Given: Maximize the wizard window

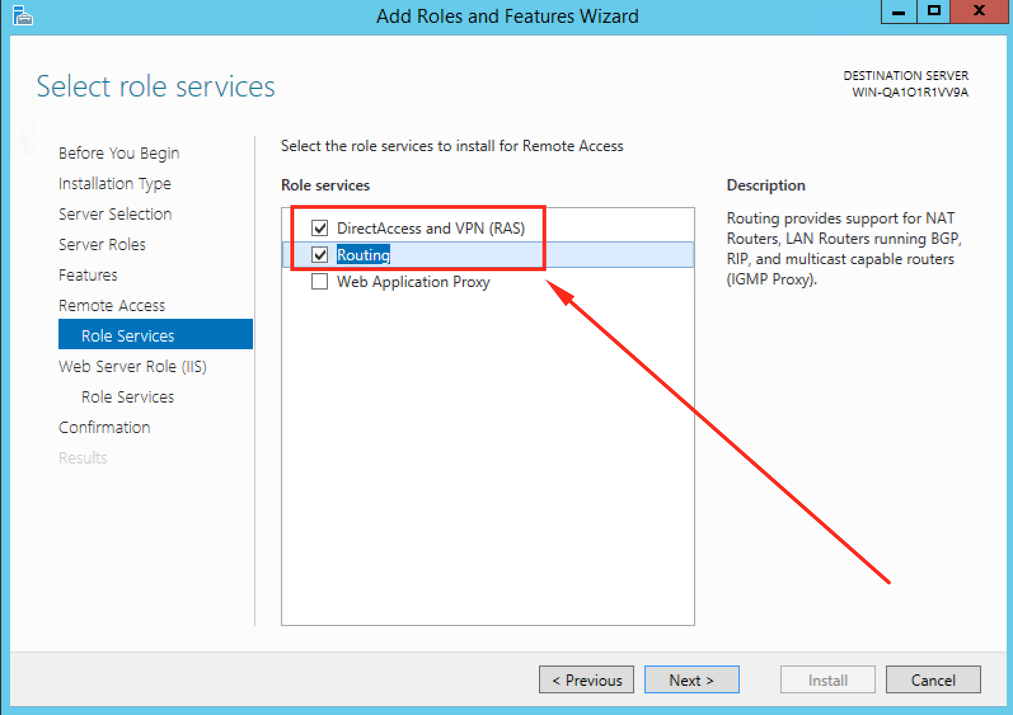Looking at the screenshot, I should click(x=934, y=11).
